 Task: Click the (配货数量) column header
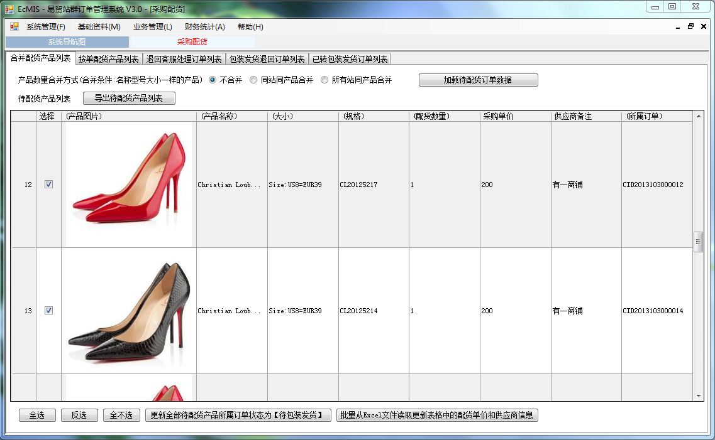(445, 117)
